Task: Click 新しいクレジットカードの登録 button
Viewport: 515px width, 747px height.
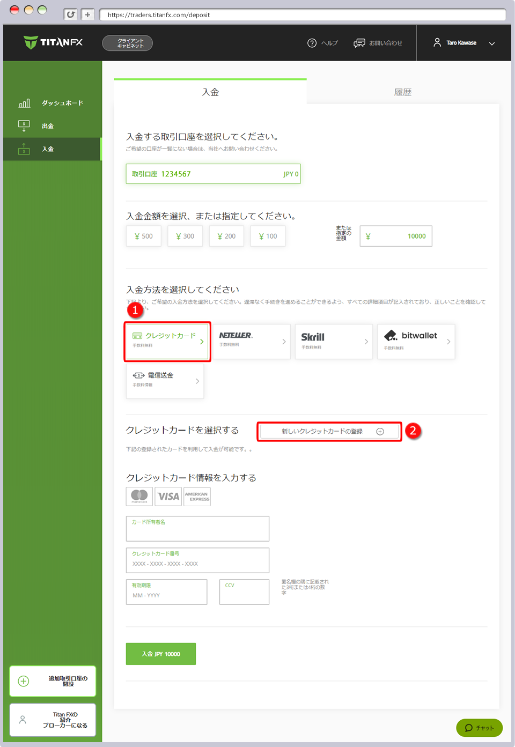Action: (x=329, y=431)
